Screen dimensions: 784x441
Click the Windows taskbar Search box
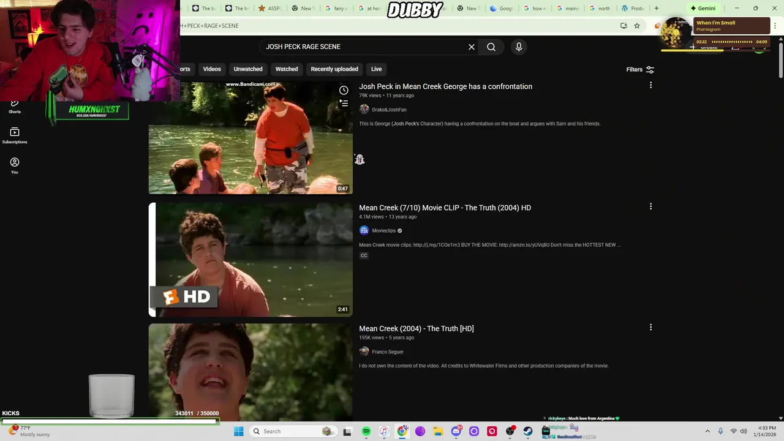click(x=293, y=431)
